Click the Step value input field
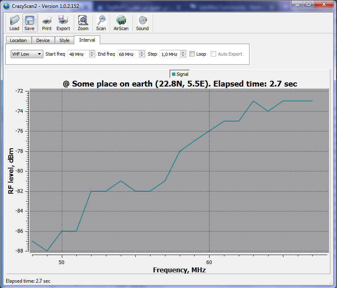The width and height of the screenshot is (337, 288). (x=169, y=54)
